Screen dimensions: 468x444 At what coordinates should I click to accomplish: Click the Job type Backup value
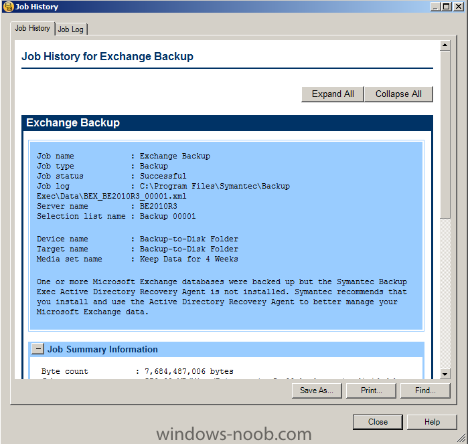(154, 166)
